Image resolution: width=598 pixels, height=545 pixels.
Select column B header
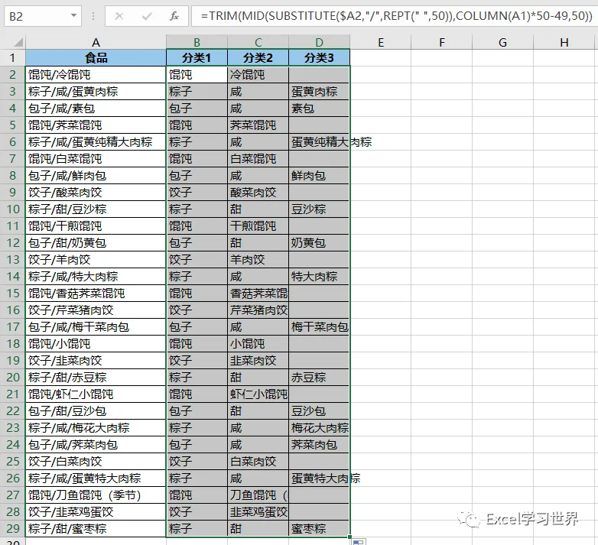[x=197, y=42]
